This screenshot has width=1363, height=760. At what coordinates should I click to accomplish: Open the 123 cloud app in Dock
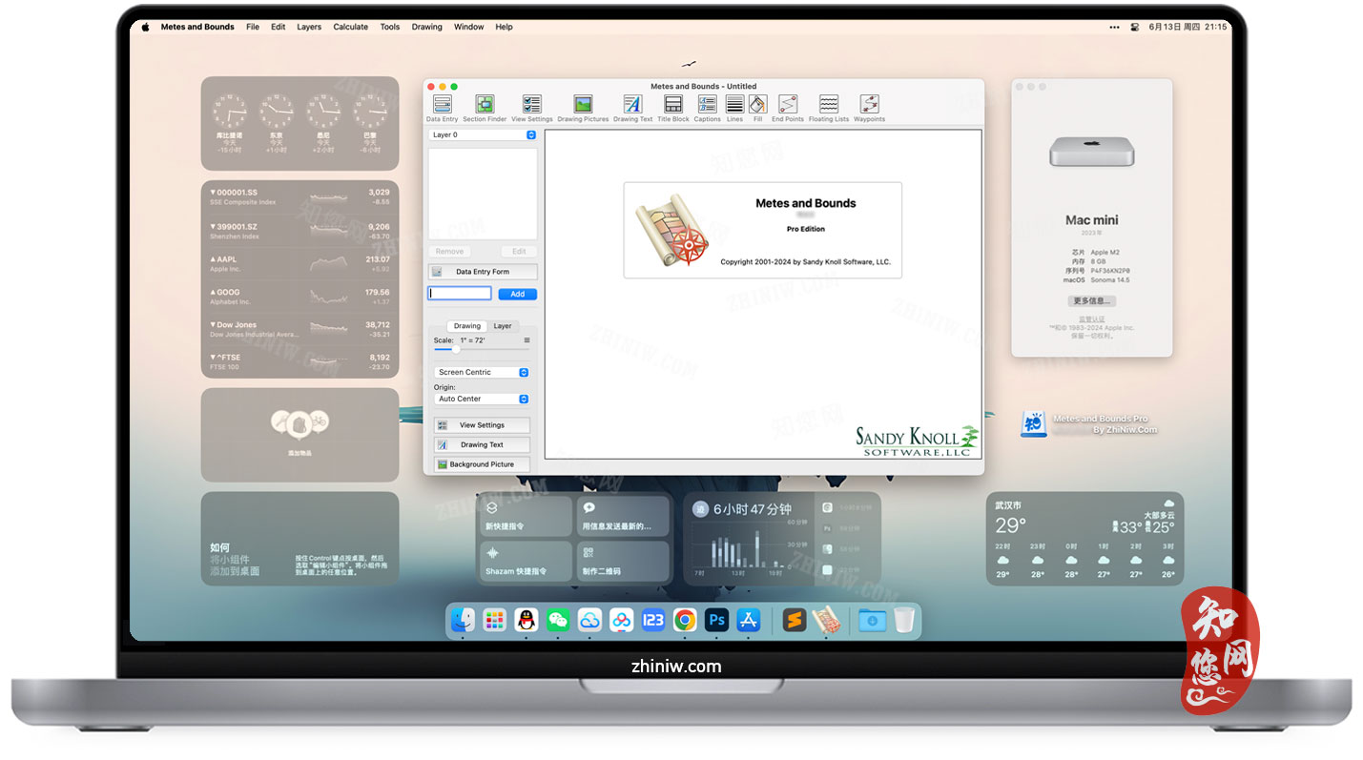653,620
